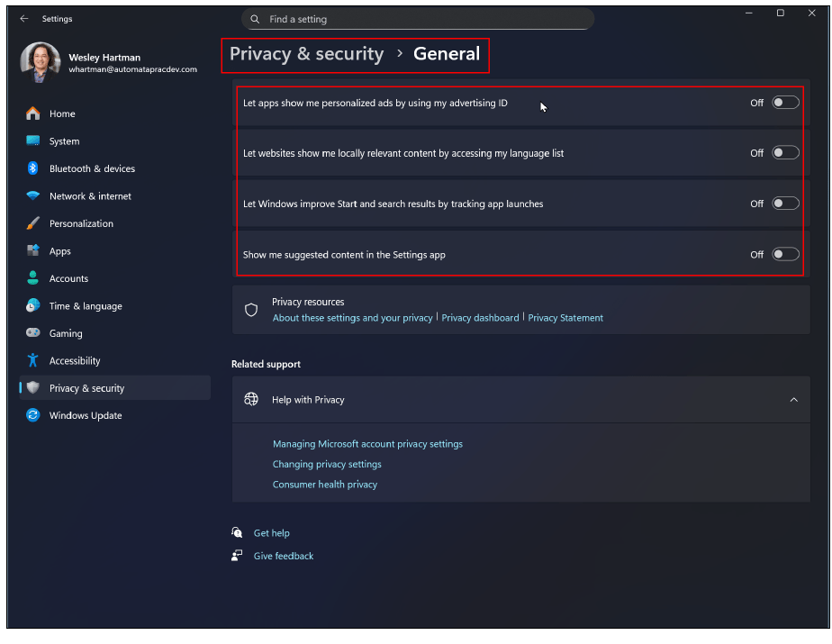Click the Accessibility figure icon
832x644 pixels.
33,360
